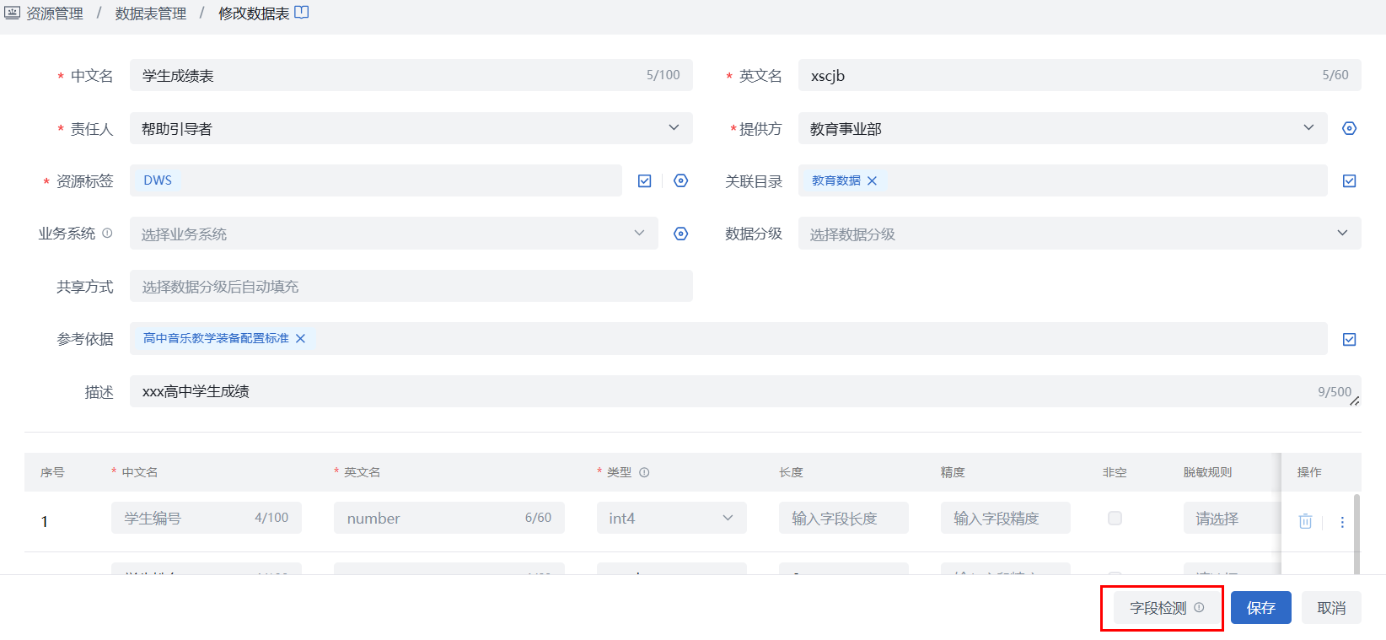
Task: Open the 关联目录 selection check icon
Action: coord(1349,180)
